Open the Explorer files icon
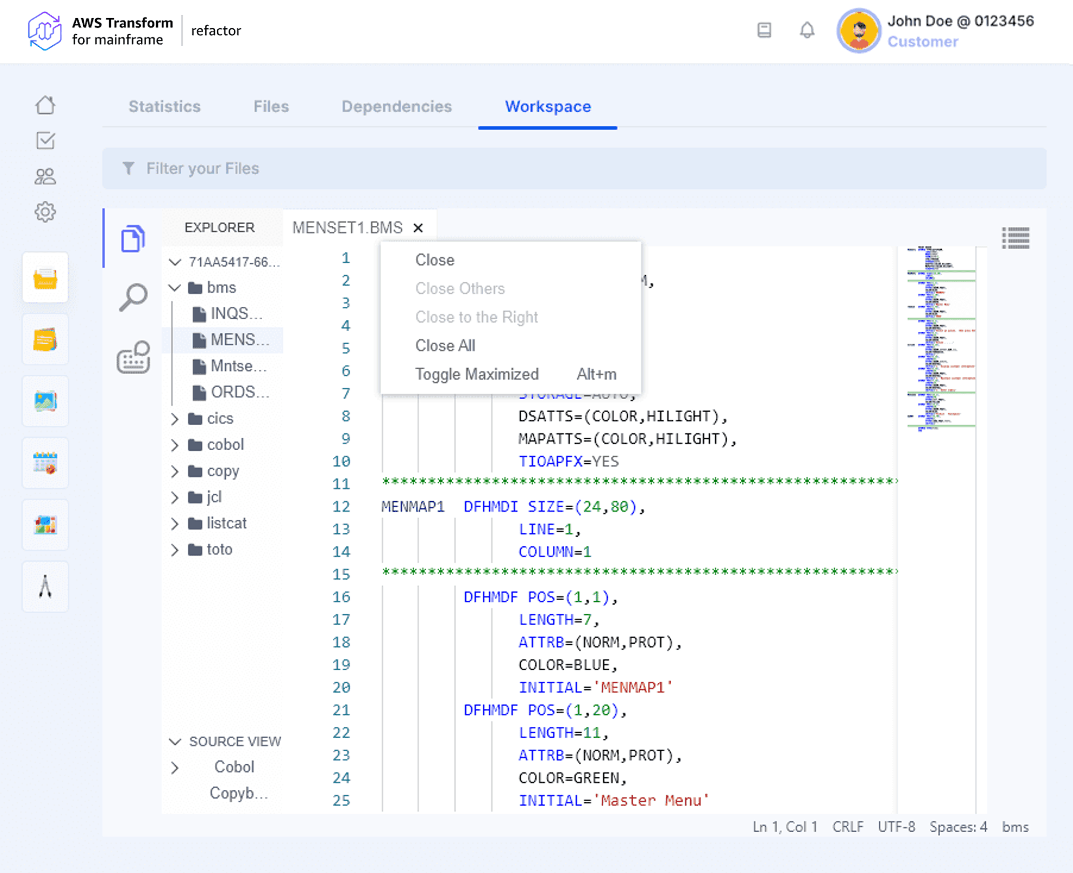The image size is (1073, 873). click(x=133, y=238)
